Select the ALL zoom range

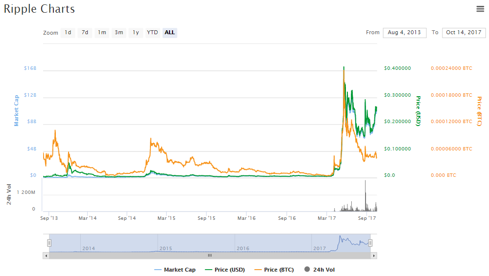pyautogui.click(x=170, y=33)
